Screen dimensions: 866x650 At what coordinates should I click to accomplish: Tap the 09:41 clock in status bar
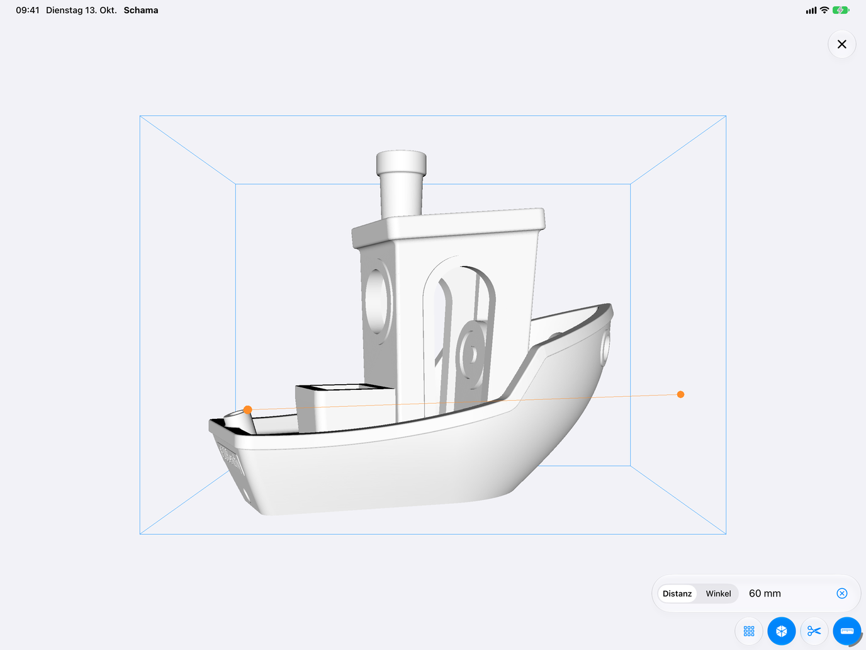click(x=28, y=10)
